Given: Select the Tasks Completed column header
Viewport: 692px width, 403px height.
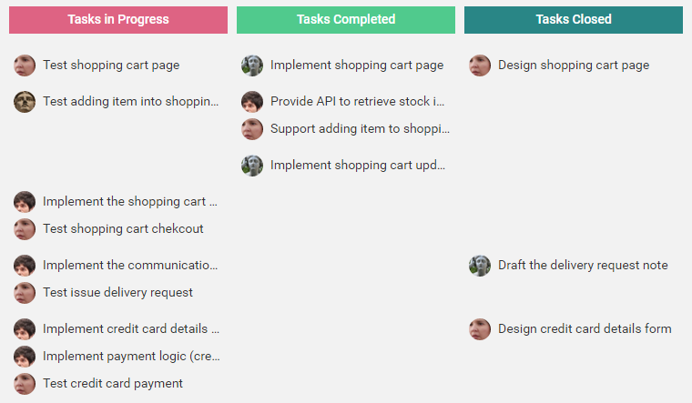Looking at the screenshot, I should click(x=346, y=20).
